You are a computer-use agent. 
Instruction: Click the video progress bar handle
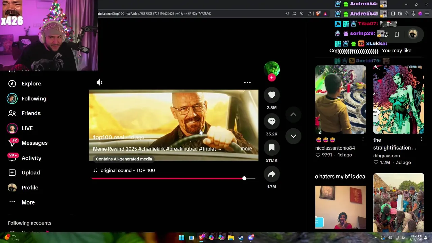pyautogui.click(x=244, y=178)
